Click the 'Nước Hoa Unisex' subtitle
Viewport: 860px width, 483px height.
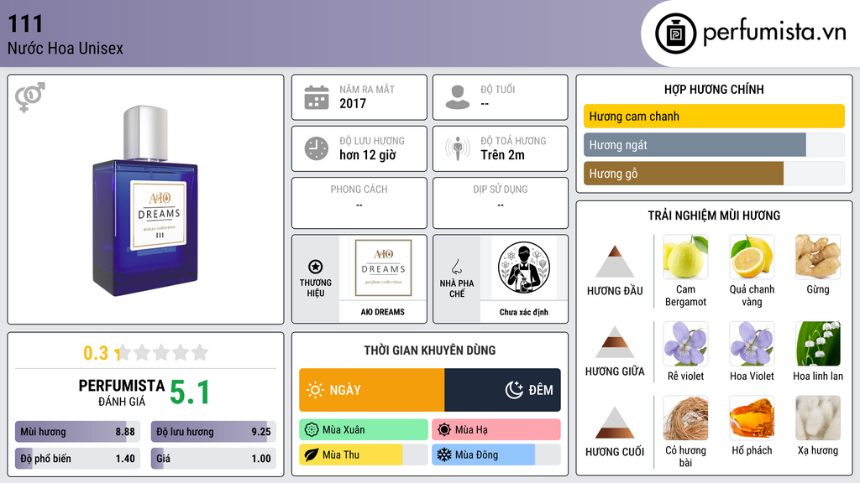tap(66, 48)
